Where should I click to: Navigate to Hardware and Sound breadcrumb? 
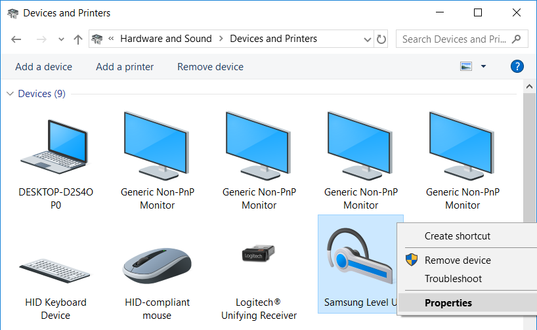165,39
